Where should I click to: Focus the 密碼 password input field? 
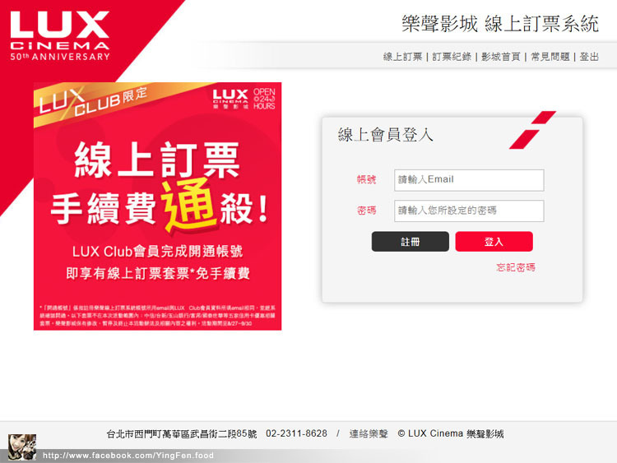[x=469, y=211]
